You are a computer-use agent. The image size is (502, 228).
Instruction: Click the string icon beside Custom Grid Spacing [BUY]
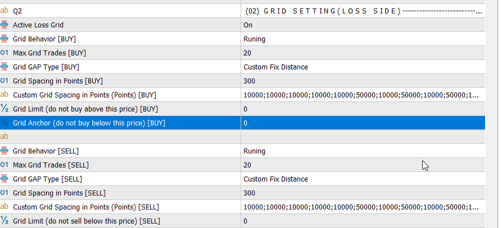(5, 95)
